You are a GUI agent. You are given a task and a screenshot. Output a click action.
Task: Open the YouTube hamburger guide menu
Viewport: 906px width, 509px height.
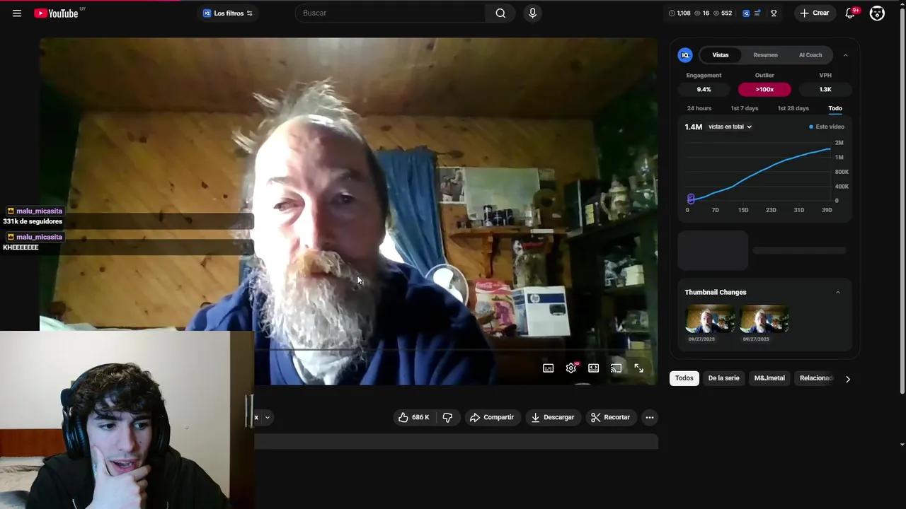point(17,13)
